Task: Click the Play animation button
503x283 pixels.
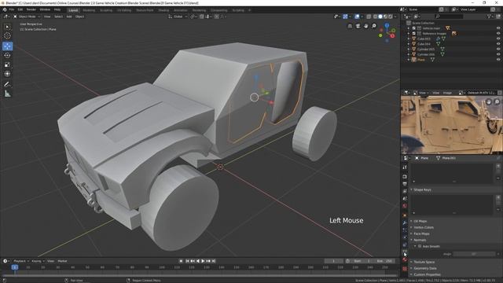Action: point(203,261)
